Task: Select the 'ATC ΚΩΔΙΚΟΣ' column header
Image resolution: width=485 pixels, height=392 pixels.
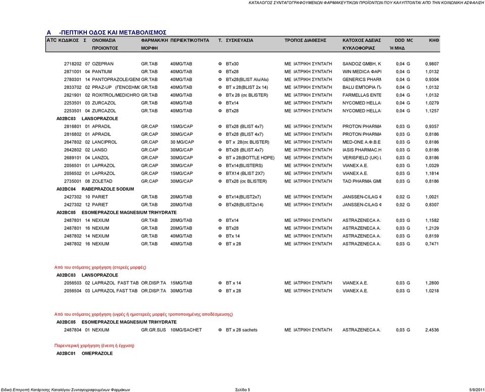Action: 63,40
